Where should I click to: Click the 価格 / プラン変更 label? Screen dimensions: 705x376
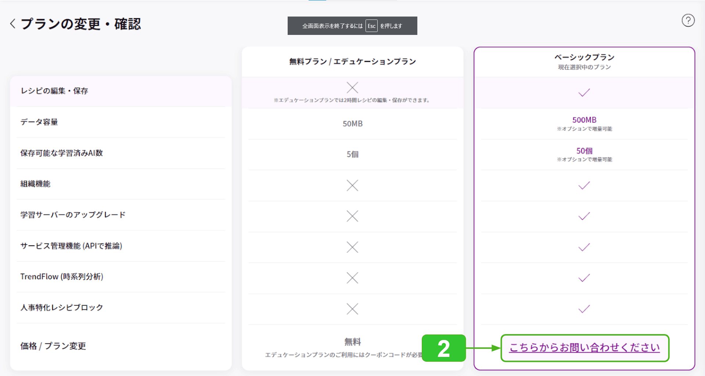53,346
